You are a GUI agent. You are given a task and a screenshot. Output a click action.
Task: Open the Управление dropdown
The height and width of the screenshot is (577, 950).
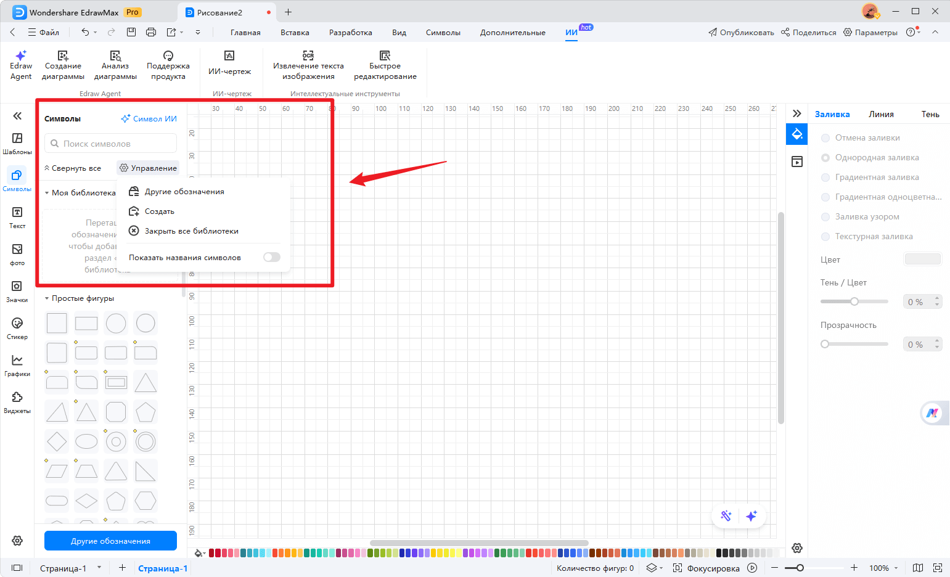click(148, 168)
